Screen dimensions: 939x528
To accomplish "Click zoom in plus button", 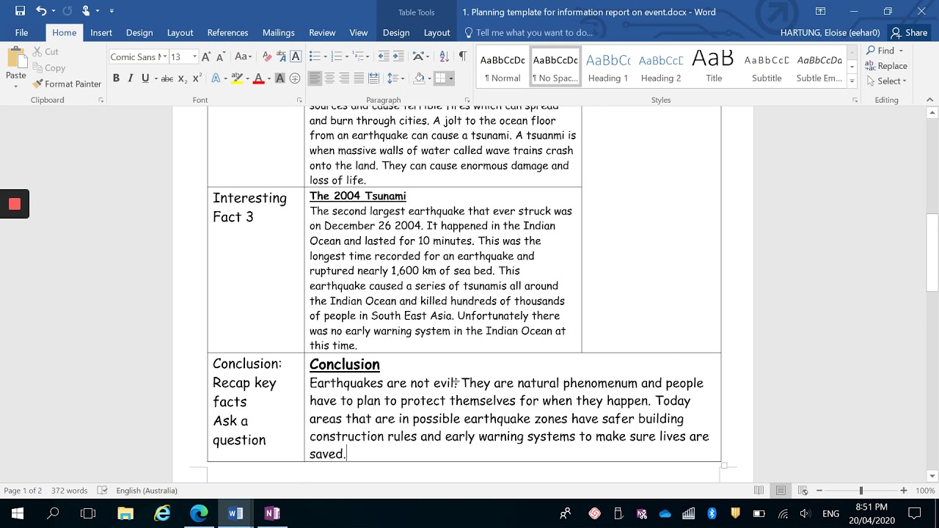I will [x=904, y=491].
